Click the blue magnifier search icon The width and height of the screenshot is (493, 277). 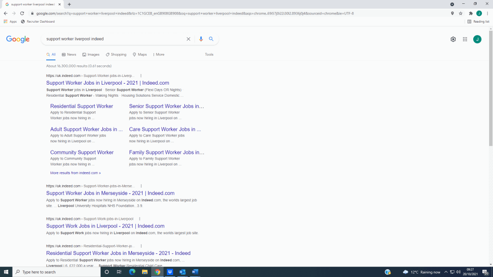(211, 39)
